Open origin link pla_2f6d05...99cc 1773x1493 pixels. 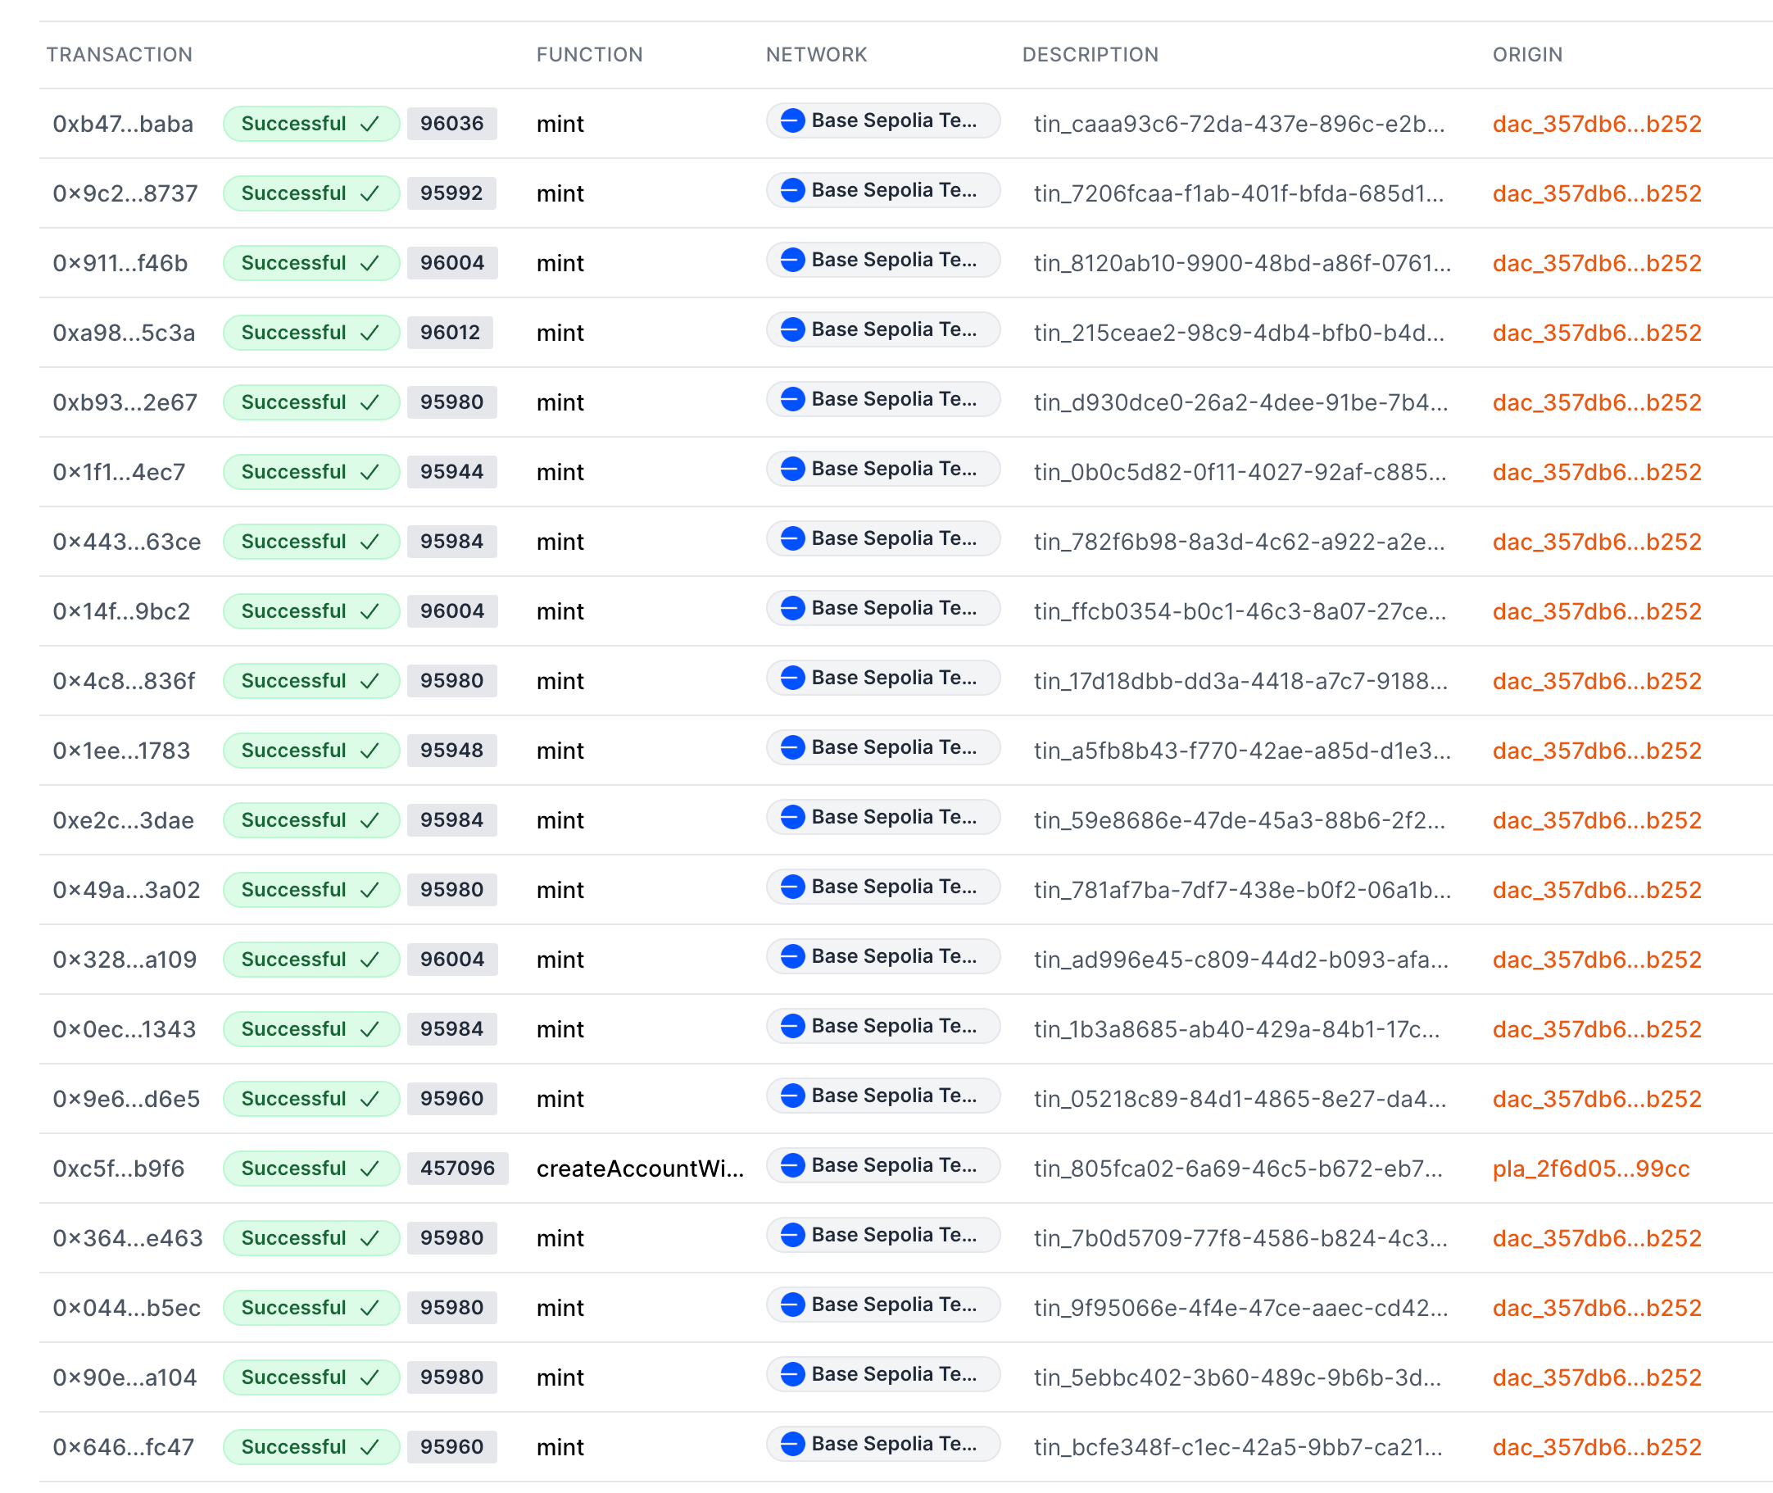pyautogui.click(x=1590, y=1168)
